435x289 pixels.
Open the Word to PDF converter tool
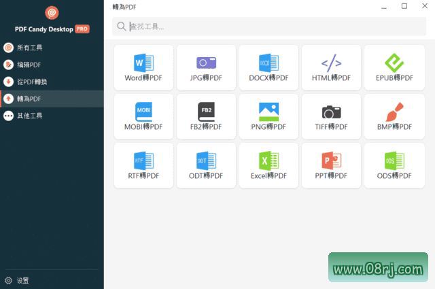click(x=143, y=67)
